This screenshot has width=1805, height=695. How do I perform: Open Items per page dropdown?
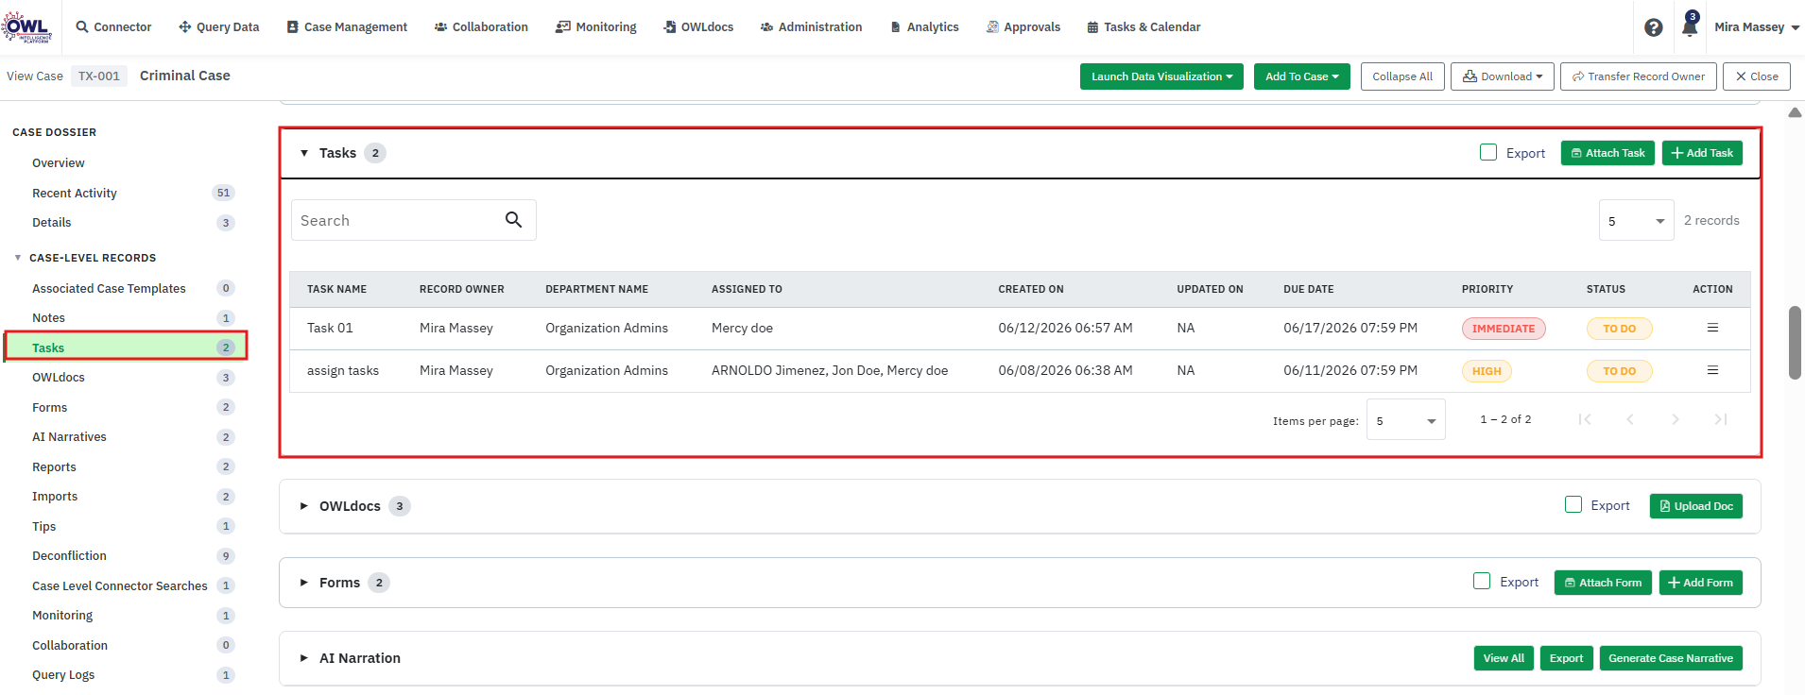pyautogui.click(x=1405, y=420)
